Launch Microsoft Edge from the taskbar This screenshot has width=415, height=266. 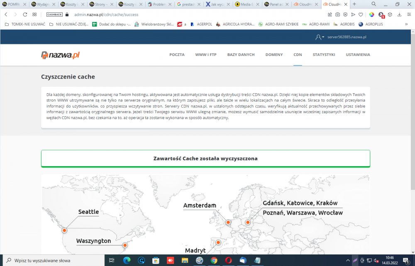[x=127, y=261]
